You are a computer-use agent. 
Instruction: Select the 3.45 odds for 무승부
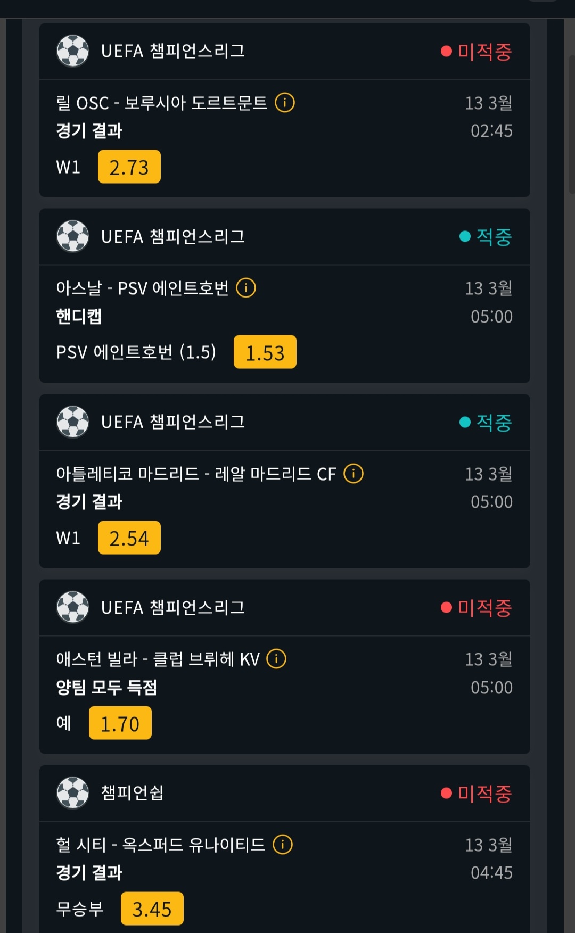click(152, 909)
